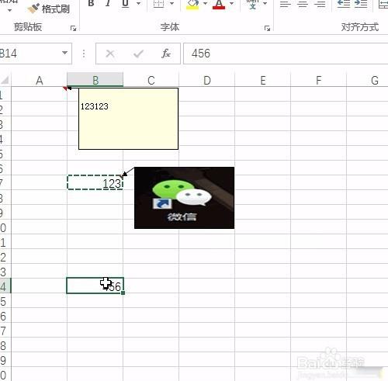Screen dimensions: 388x381
Task: Select column B header
Action: [95, 80]
